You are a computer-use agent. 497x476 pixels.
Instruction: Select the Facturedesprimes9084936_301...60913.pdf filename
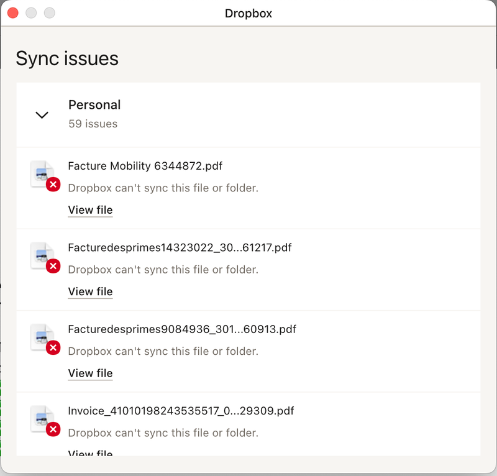(181, 329)
